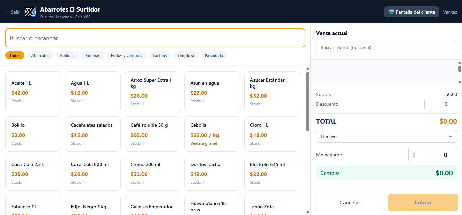Viewport: 462px width, 215px height.
Task: Filter products by Bebidas
Action: tap(67, 55)
